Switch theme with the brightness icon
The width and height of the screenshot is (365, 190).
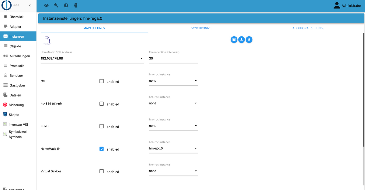pos(66,5)
